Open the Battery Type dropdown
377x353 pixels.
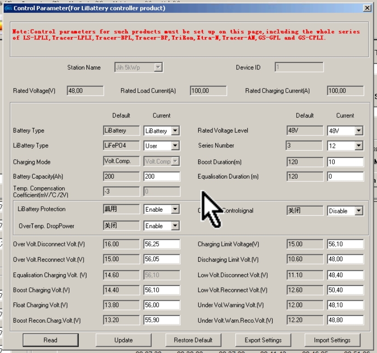pyautogui.click(x=175, y=131)
